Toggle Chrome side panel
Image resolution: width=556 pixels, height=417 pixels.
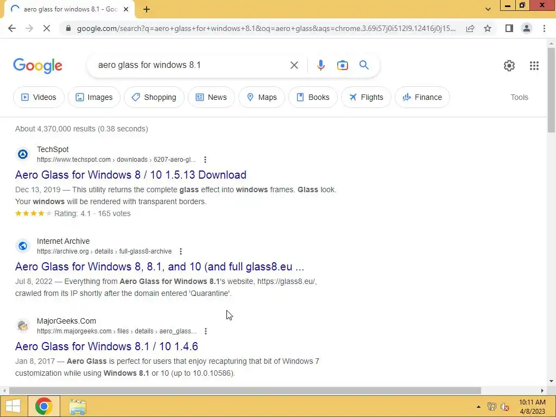point(509,28)
